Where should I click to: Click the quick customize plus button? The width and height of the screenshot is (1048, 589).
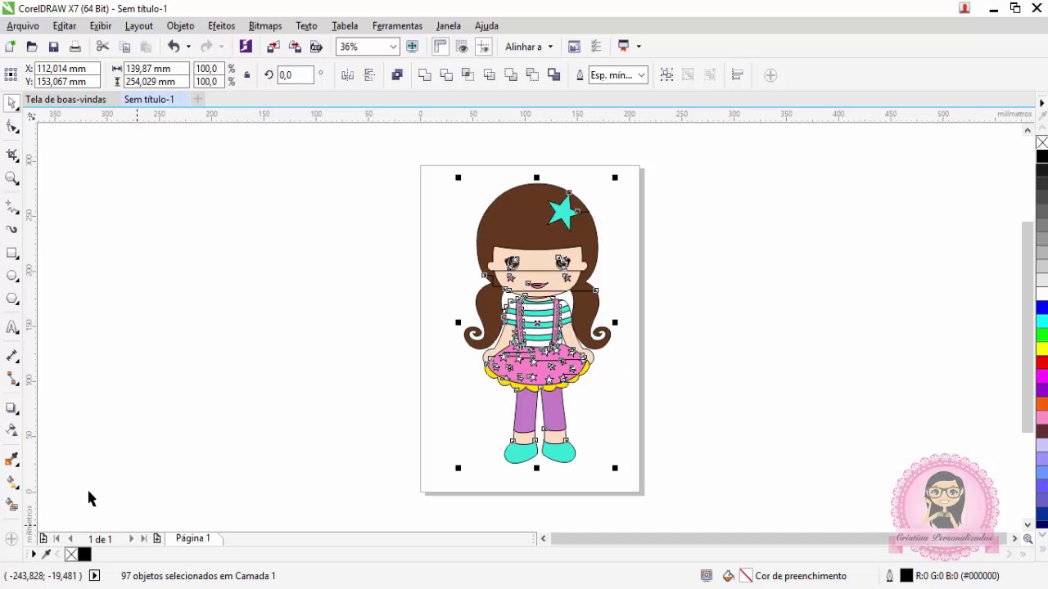point(770,75)
